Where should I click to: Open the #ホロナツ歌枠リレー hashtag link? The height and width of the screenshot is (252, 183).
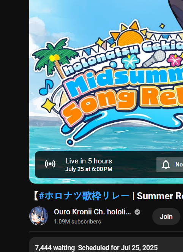click(x=84, y=196)
